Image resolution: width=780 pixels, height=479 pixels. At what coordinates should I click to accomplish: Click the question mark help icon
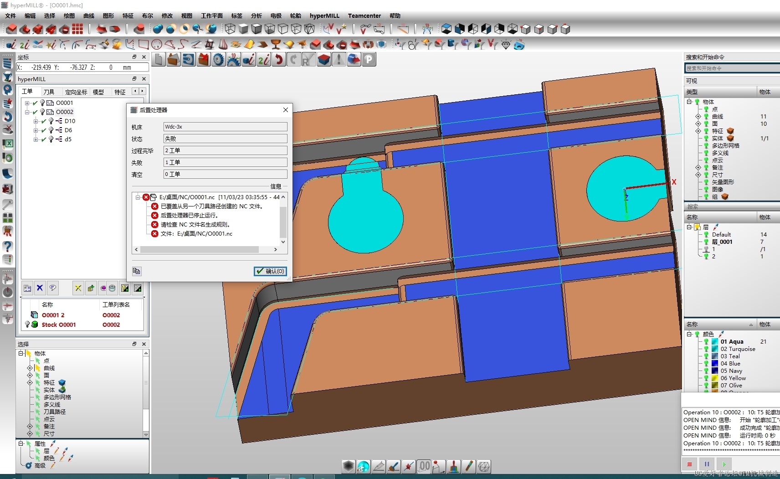7,246
